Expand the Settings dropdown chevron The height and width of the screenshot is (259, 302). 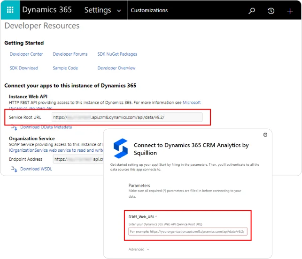click(119, 11)
